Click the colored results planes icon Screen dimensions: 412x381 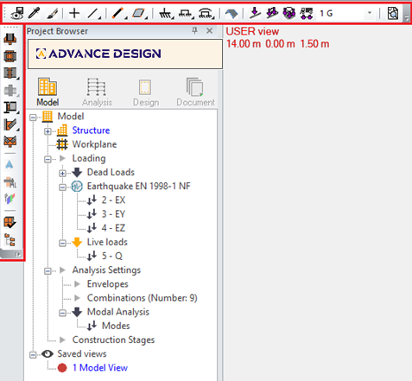click(x=10, y=199)
